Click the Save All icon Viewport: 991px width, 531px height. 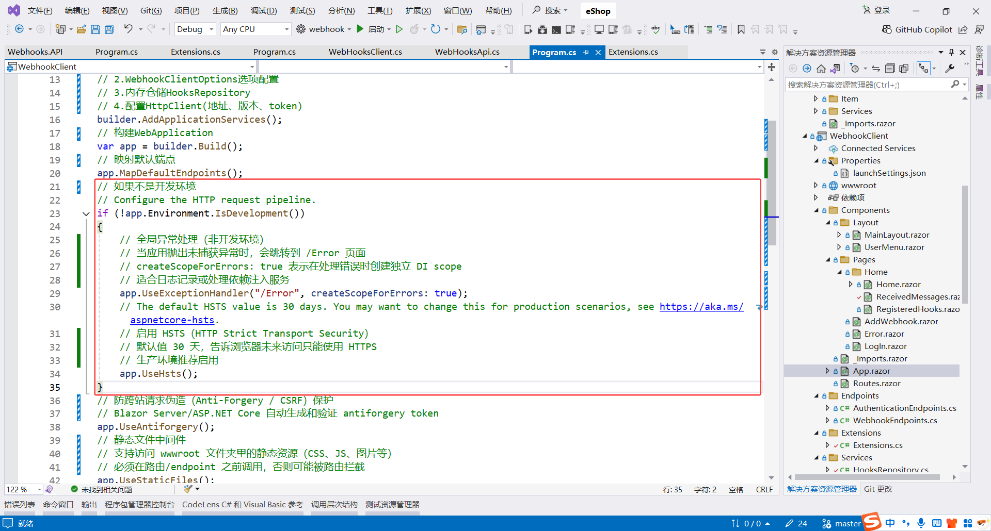(x=109, y=29)
